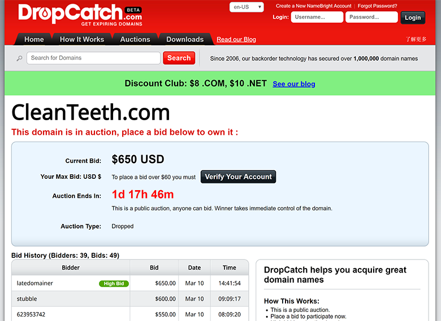Click the $650 USD current bid value
Screen dimensions: 441x321
pyautogui.click(x=138, y=160)
